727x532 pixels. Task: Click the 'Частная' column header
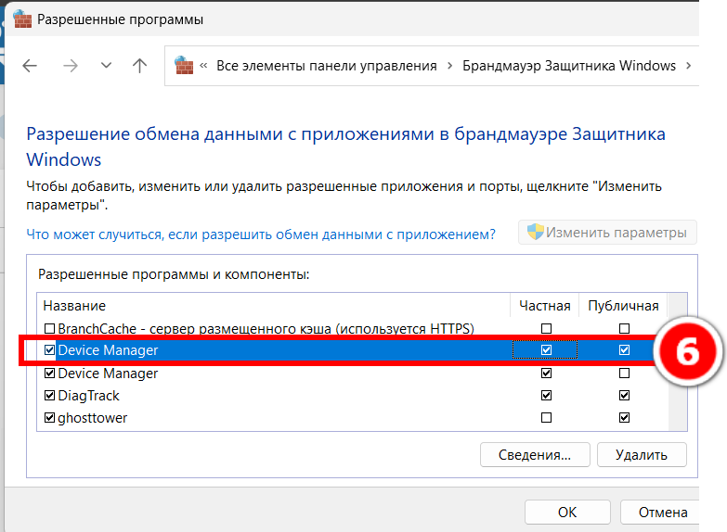(545, 306)
